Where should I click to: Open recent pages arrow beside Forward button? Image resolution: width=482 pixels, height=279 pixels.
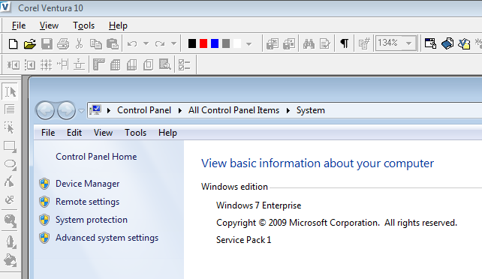(x=81, y=111)
